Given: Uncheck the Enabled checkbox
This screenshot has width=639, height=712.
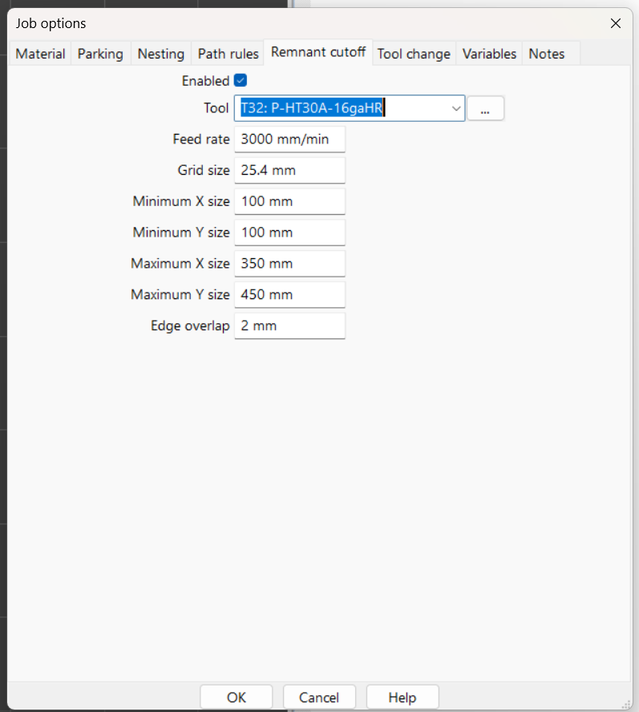Looking at the screenshot, I should [241, 80].
